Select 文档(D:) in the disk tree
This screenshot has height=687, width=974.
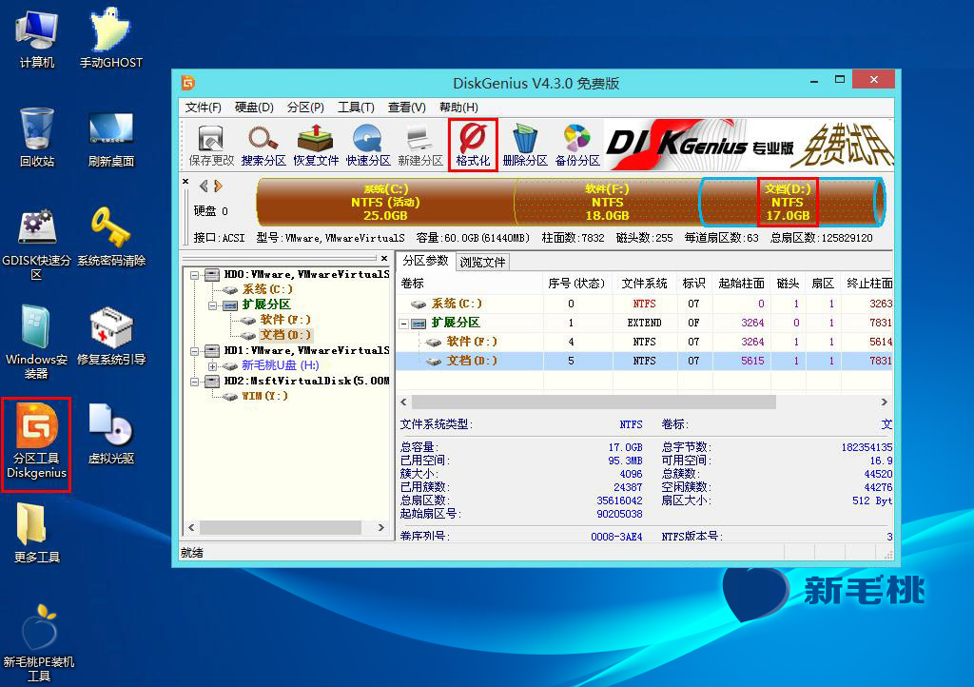[285, 335]
